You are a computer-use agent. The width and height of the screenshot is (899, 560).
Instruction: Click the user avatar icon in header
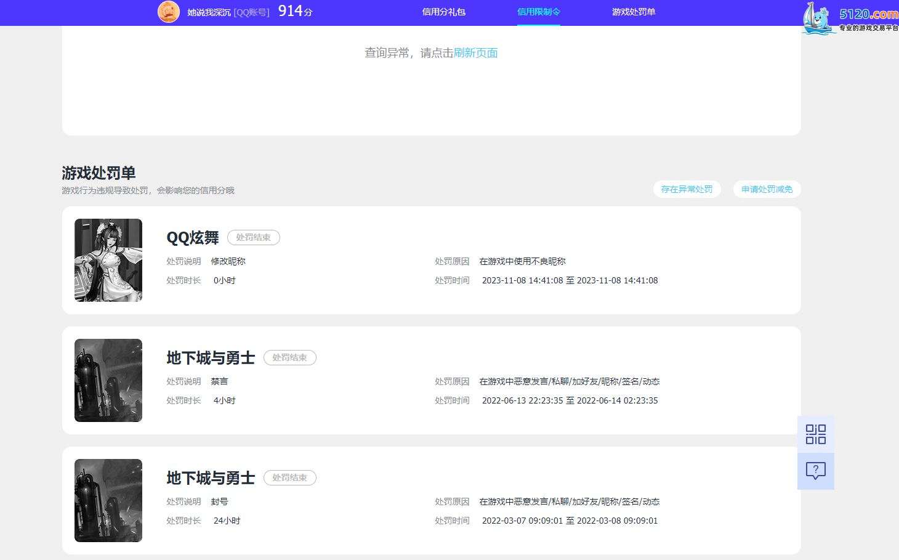(169, 12)
